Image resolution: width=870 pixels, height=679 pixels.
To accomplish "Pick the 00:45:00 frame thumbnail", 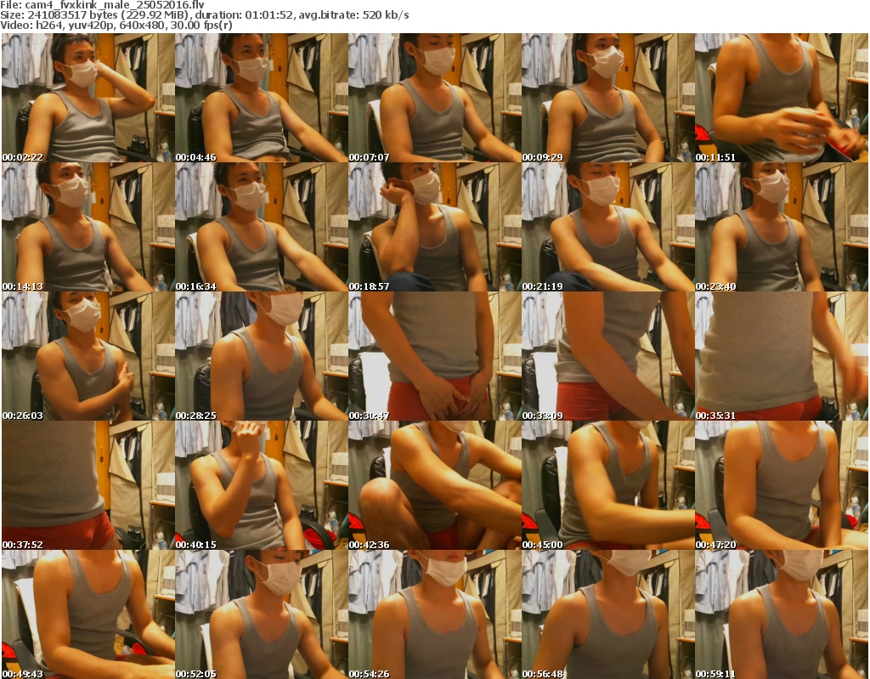I will click(x=607, y=486).
